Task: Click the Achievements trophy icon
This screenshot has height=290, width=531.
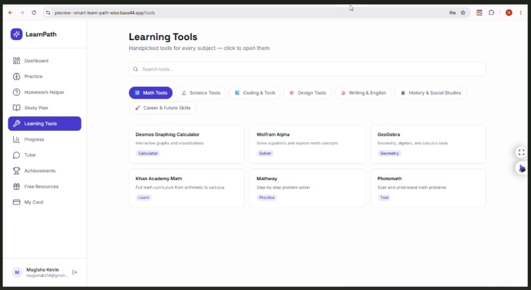Action: pos(16,171)
